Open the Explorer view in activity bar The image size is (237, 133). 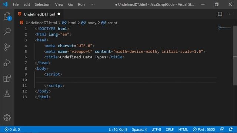(7, 16)
